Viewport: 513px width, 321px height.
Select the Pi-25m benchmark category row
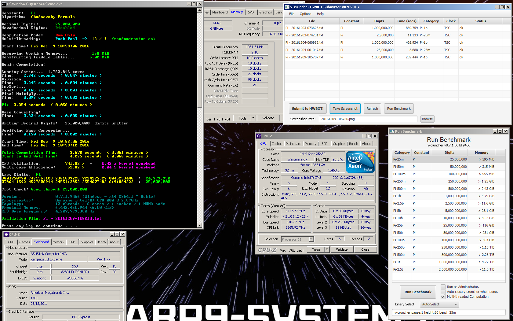(x=449, y=159)
